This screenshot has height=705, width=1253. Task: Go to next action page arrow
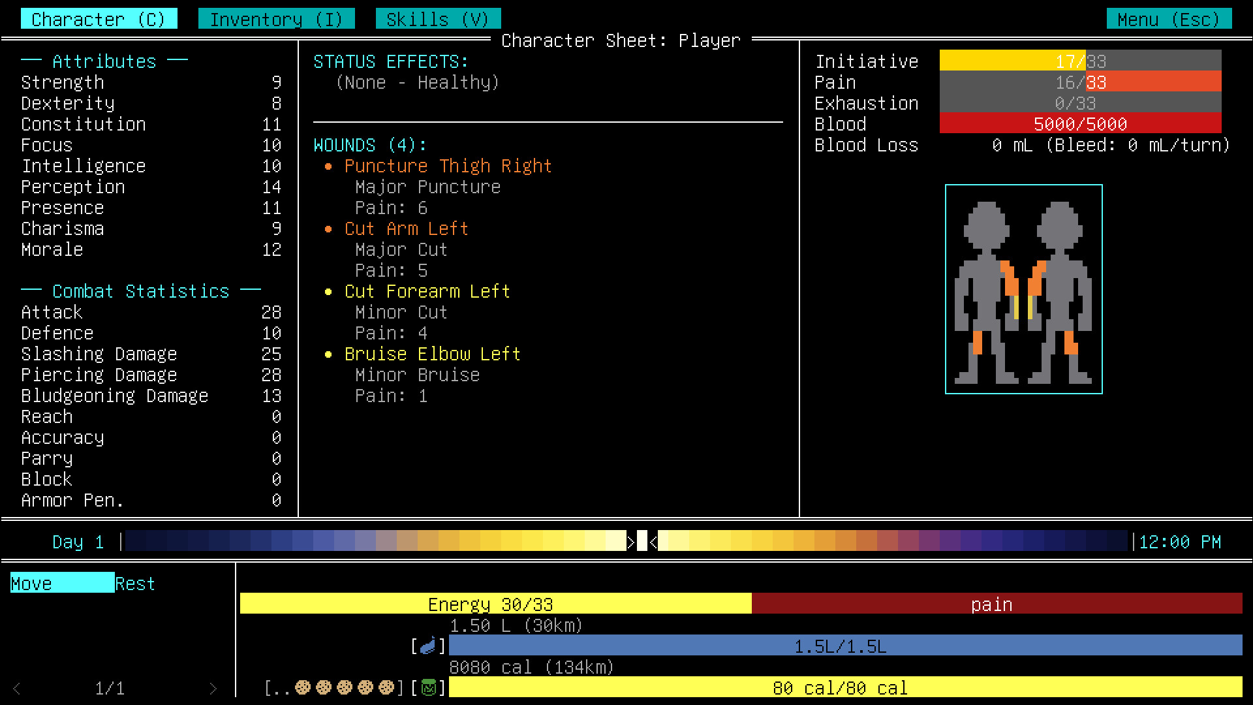tap(213, 688)
